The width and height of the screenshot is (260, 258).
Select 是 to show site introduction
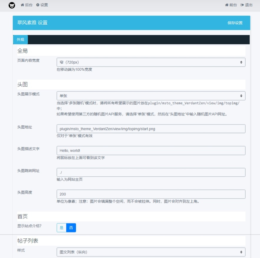coord(61,228)
